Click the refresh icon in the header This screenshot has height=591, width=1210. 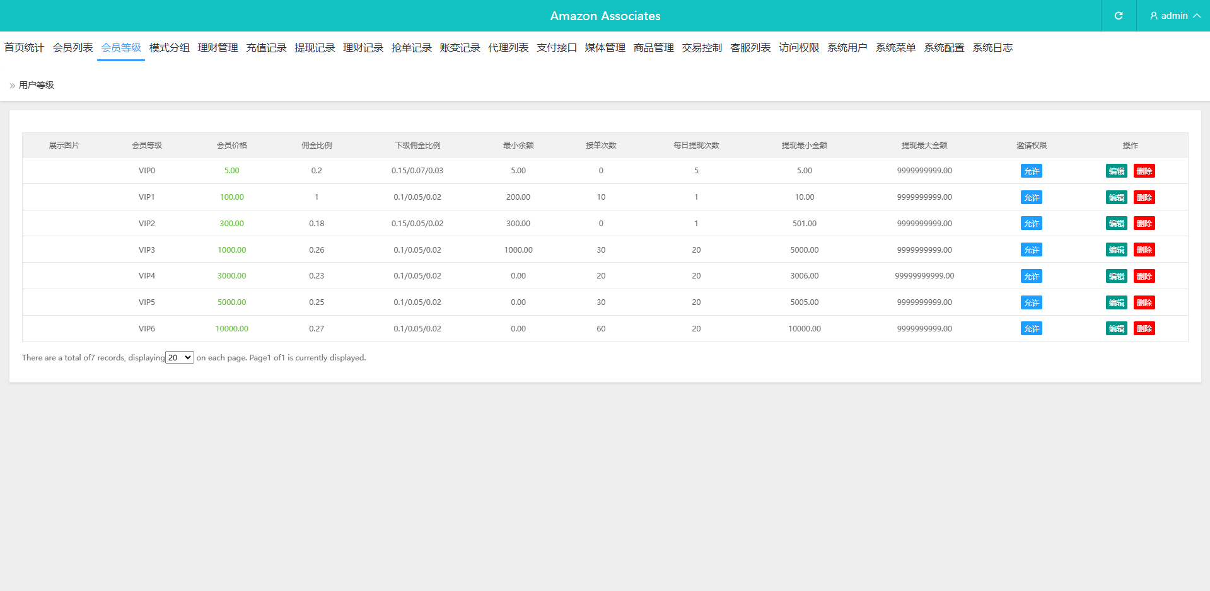click(1118, 16)
